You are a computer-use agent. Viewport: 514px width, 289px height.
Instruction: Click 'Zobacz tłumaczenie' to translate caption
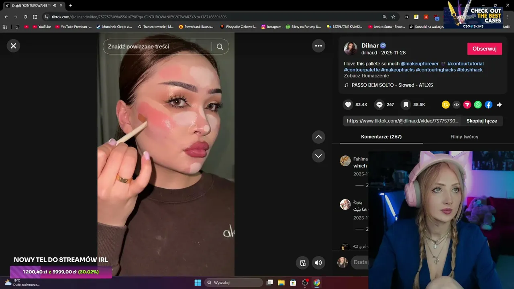click(x=366, y=76)
